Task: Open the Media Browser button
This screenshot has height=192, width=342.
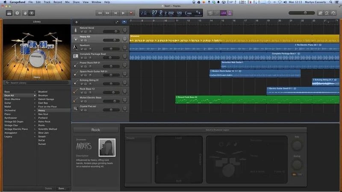Action: [333, 13]
